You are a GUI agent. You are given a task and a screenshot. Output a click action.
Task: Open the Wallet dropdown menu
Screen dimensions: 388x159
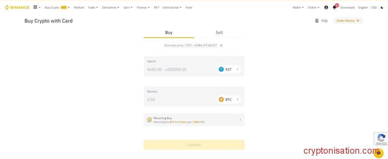point(298,8)
